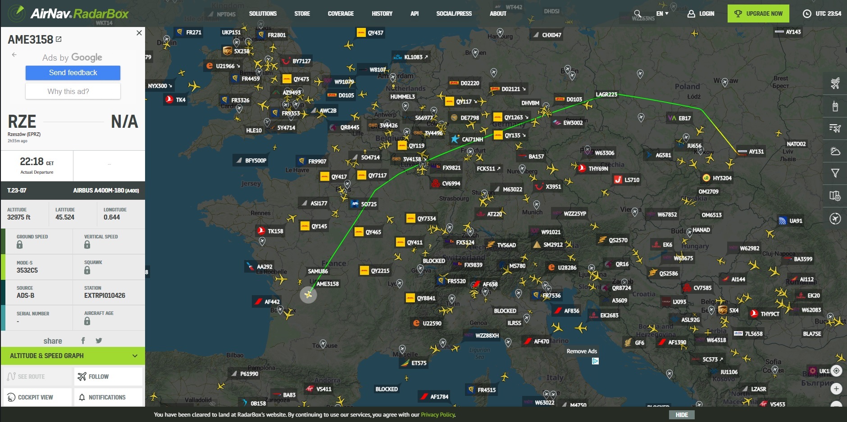Open the EN language dropdown
The image size is (847, 422).
(662, 13)
